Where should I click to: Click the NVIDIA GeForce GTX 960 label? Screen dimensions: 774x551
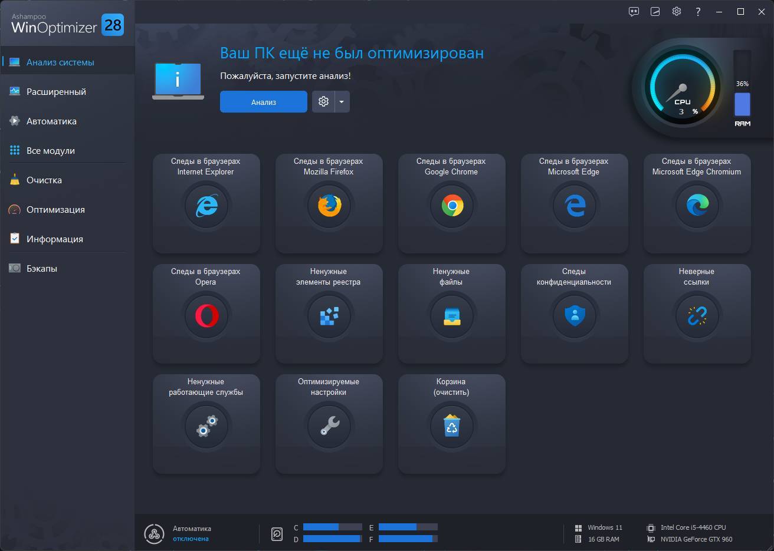tap(696, 539)
